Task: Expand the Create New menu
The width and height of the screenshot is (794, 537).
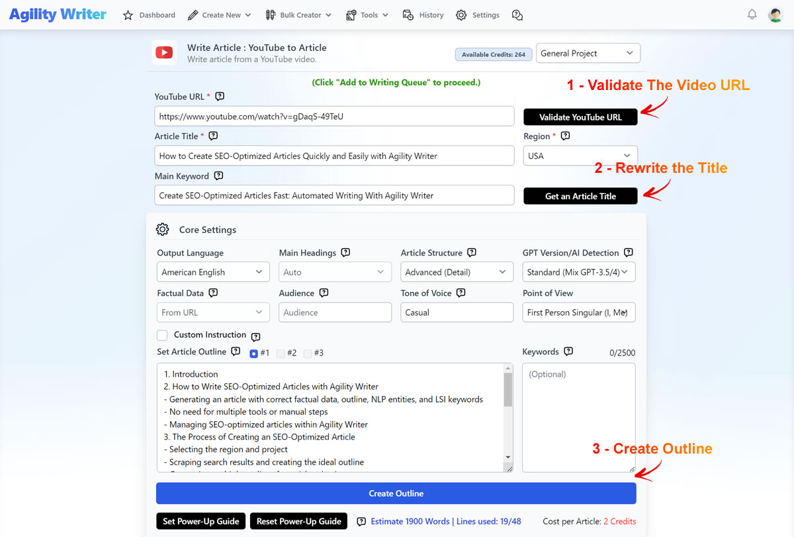Action: pyautogui.click(x=220, y=15)
